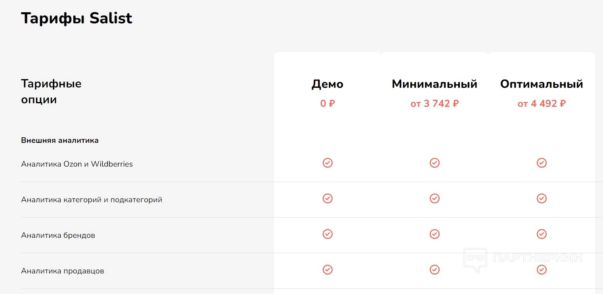Click Минимальный checkmark for Ozon and Wildberries analytics
603x294 pixels.
pyautogui.click(x=435, y=163)
